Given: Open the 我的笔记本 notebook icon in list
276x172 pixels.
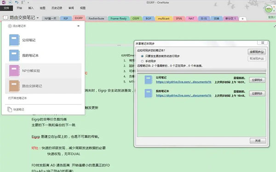Looking at the screenshot, I should pyautogui.click(x=14, y=55).
